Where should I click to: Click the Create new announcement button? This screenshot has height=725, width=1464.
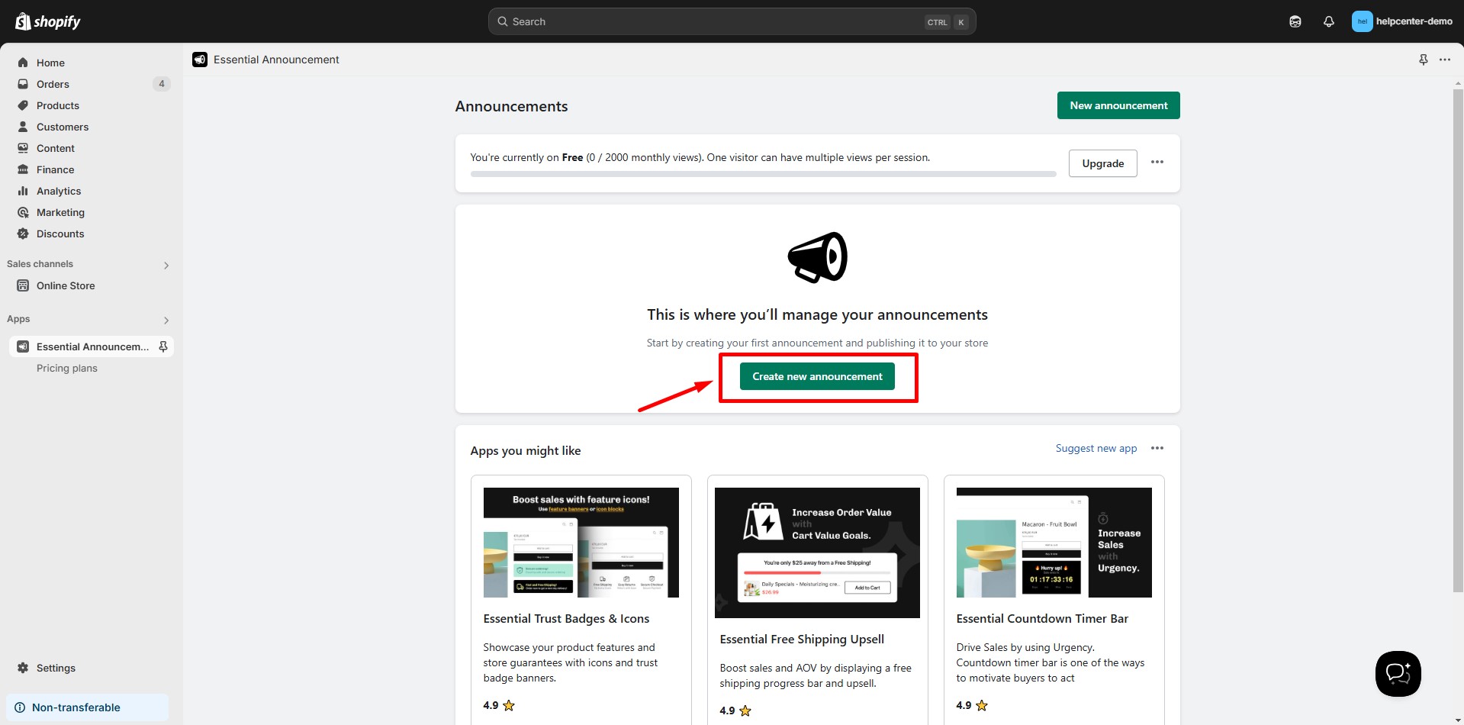click(817, 376)
